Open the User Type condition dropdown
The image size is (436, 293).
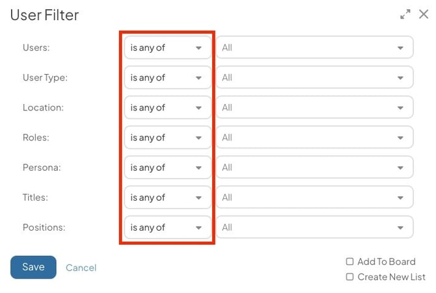[x=167, y=77]
